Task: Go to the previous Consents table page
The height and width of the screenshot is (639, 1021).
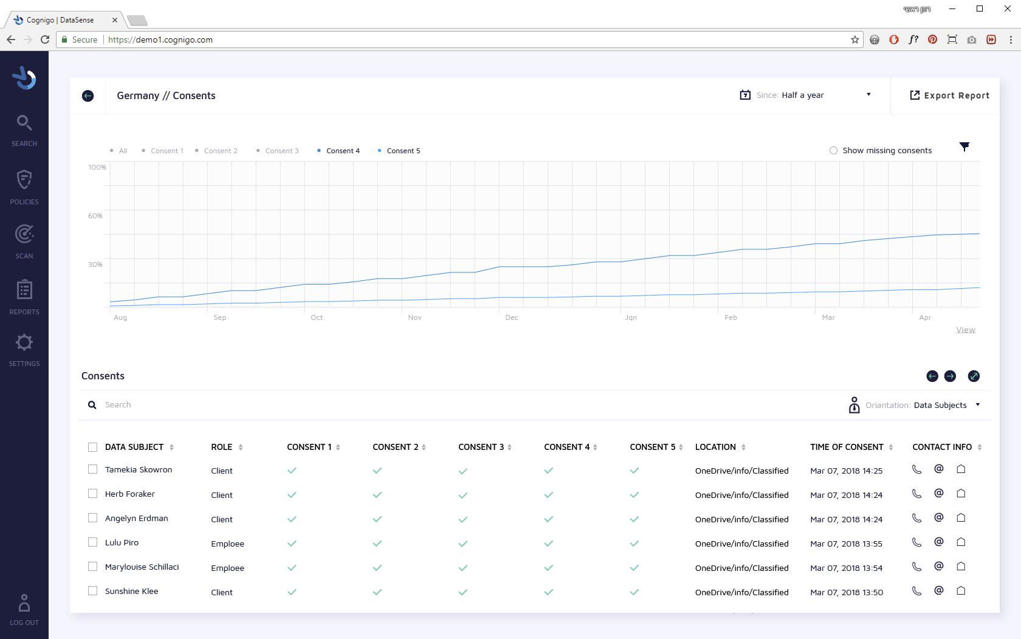Action: click(x=932, y=376)
